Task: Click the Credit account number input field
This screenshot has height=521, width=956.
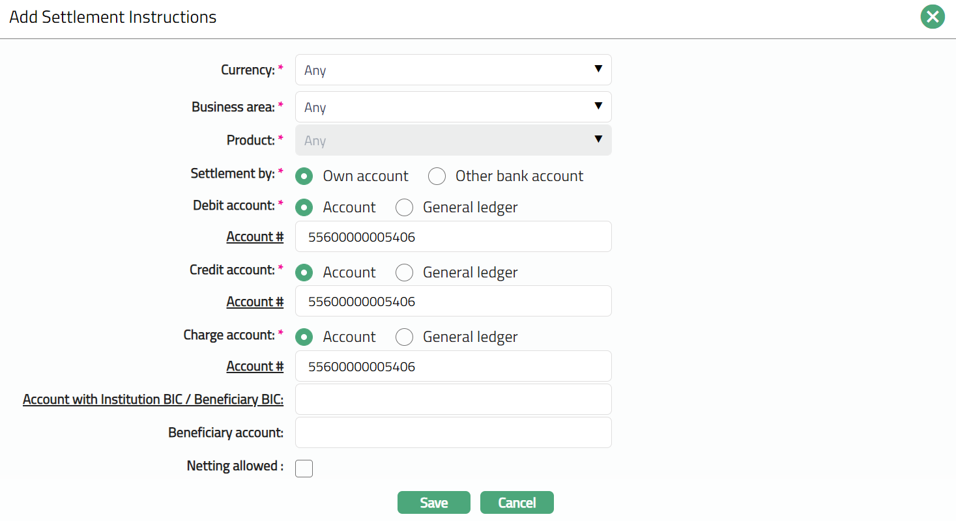Action: pos(453,301)
